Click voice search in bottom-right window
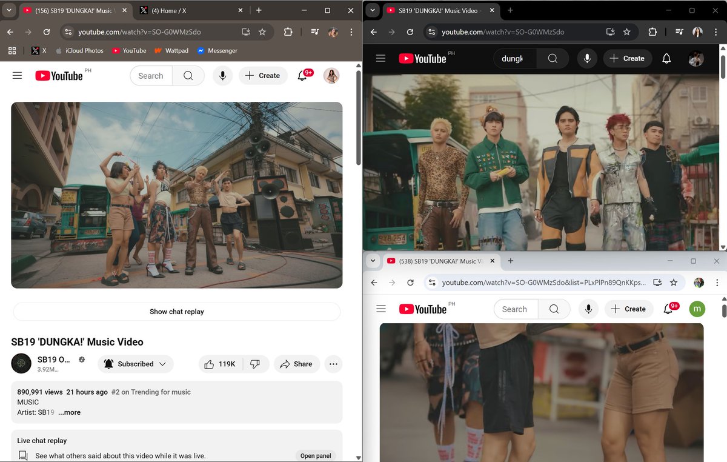The width and height of the screenshot is (727, 462). pyautogui.click(x=588, y=309)
